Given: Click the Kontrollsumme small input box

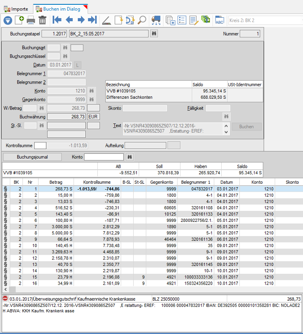Looking at the screenshot, I should (x=40, y=146).
